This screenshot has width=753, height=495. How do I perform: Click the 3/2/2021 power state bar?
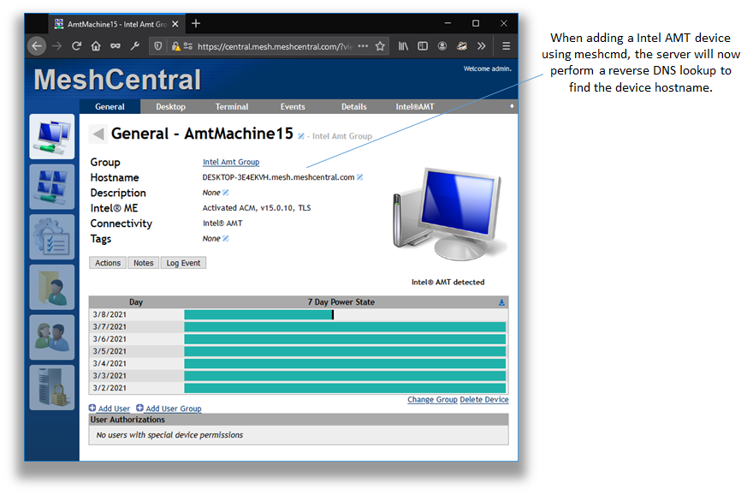pyautogui.click(x=345, y=388)
